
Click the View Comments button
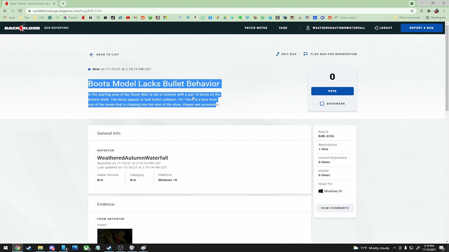[x=335, y=208]
